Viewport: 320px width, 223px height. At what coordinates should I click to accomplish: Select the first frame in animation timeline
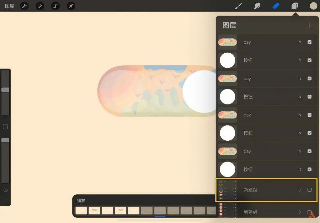pyautogui.click(x=81, y=211)
